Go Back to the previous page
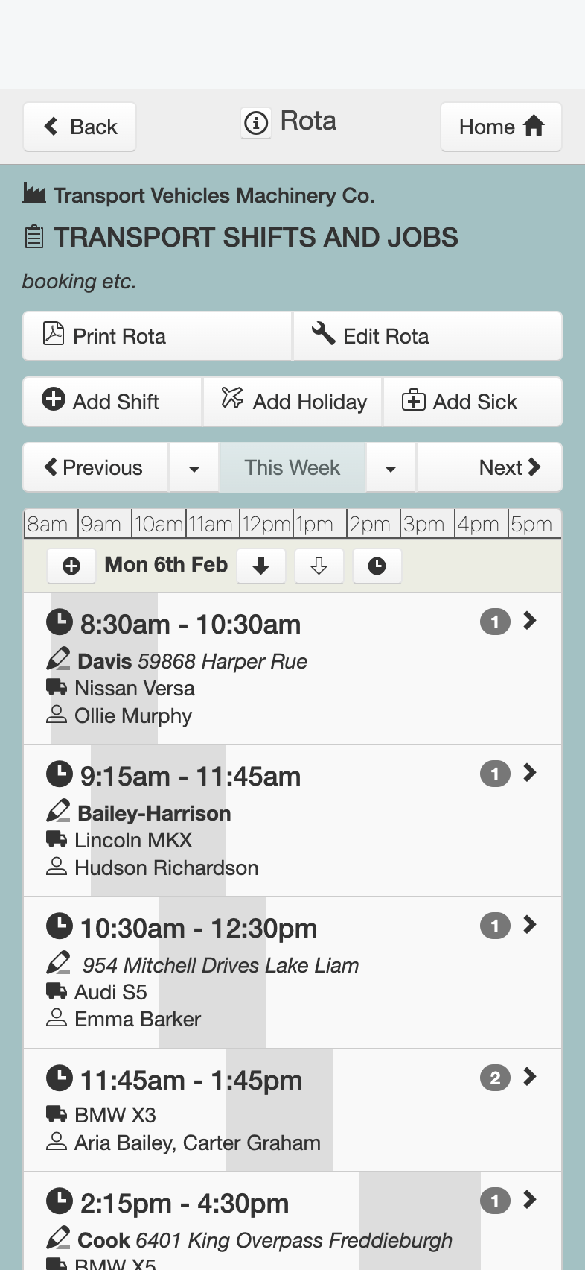The height and width of the screenshot is (1270, 585). pyautogui.click(x=80, y=127)
